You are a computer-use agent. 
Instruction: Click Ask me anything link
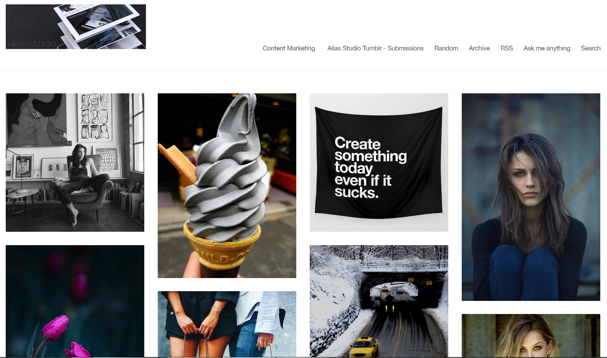547,48
